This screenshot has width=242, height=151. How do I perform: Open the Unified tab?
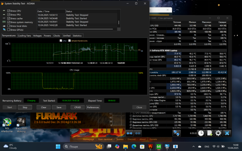pos(67,36)
